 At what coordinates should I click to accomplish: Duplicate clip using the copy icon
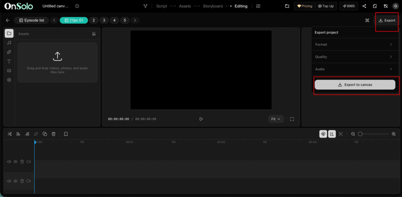pos(45,134)
